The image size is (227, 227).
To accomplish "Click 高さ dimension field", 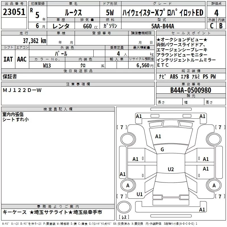I will pyautogui.click(x=215, y=102).
